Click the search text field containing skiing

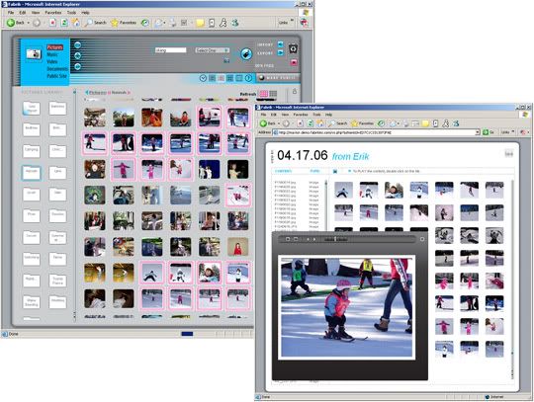click(171, 50)
